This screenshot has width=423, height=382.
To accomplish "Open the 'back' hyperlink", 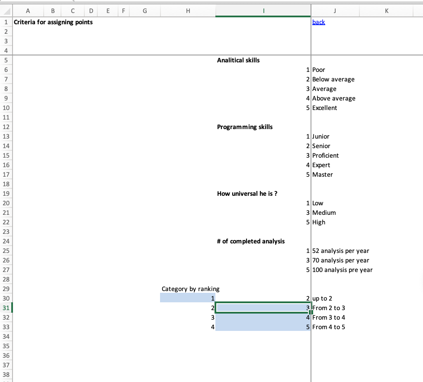I will (318, 22).
